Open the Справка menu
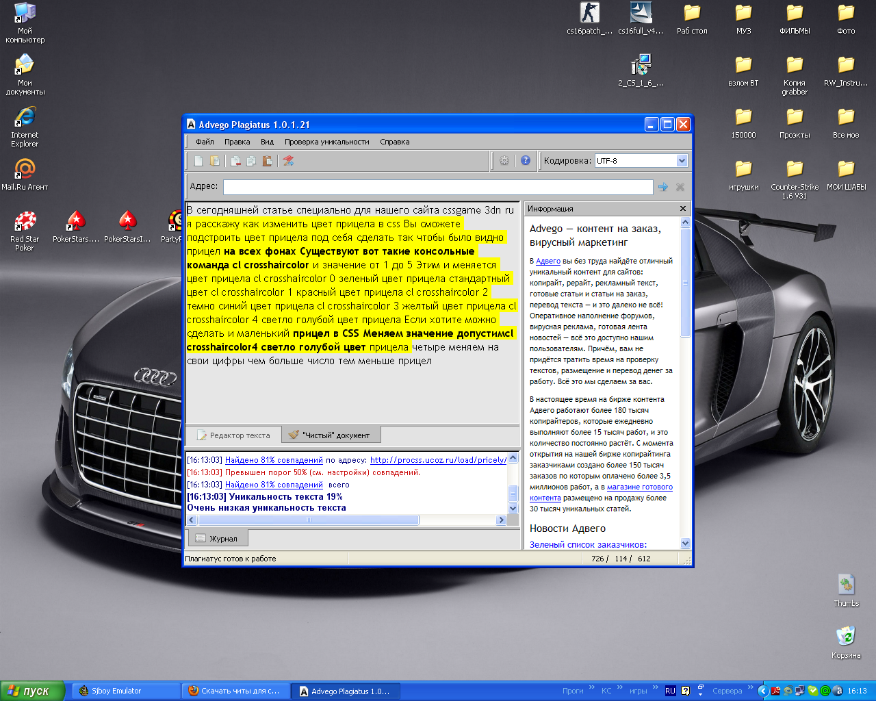This screenshot has height=701, width=876. (x=395, y=142)
